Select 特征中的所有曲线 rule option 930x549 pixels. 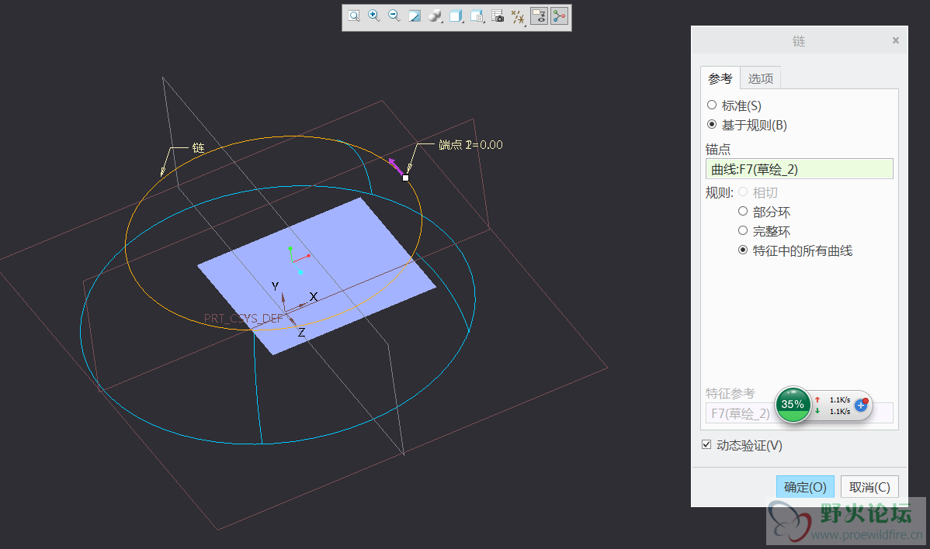point(743,250)
